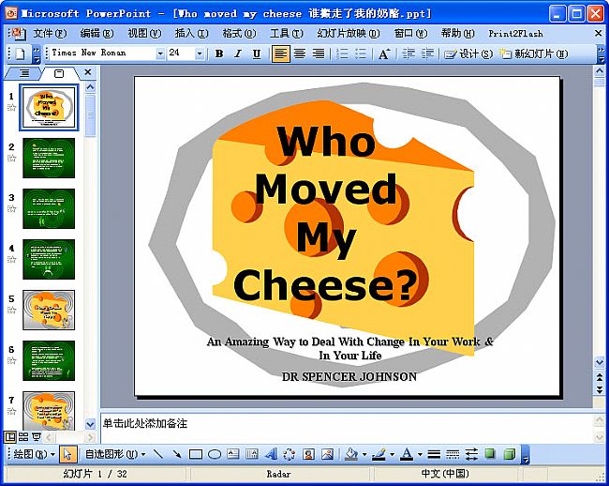
Task: Expand the Times New Roman font dropdown
Action: pyautogui.click(x=160, y=53)
